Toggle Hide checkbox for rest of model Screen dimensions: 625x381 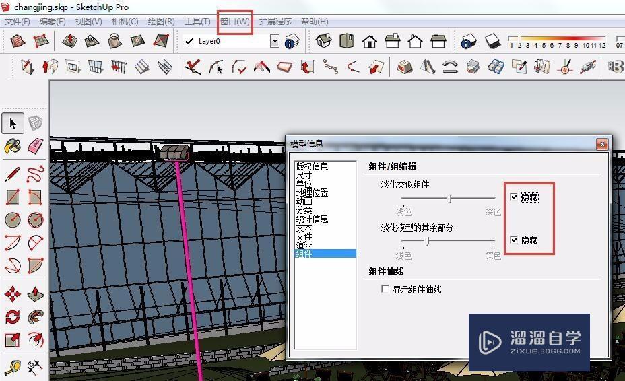coord(514,240)
